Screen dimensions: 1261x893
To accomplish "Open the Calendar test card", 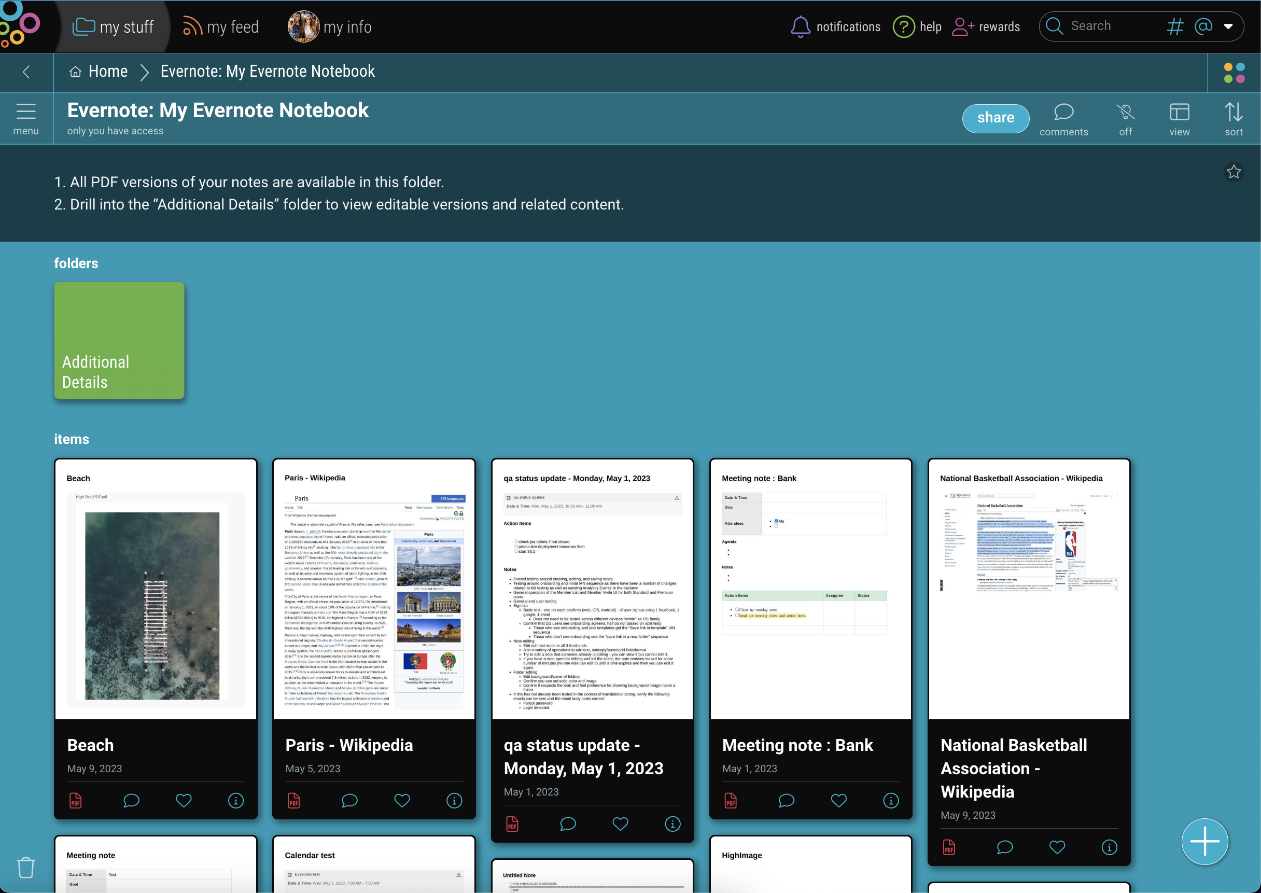I will (x=374, y=864).
